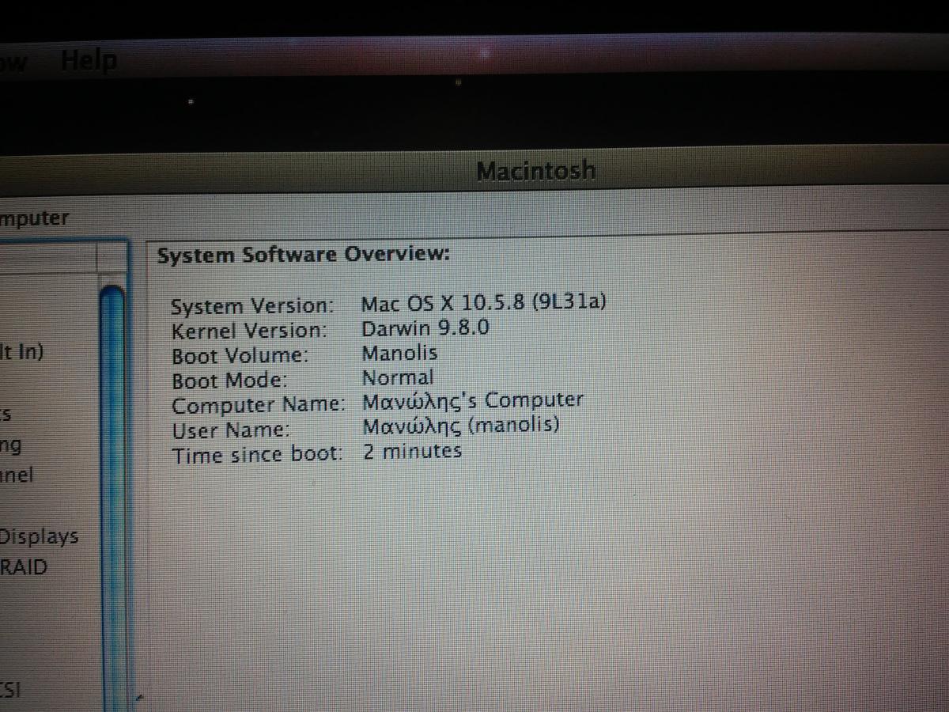
Task: Click the Boot Mode label
Action: tap(229, 381)
